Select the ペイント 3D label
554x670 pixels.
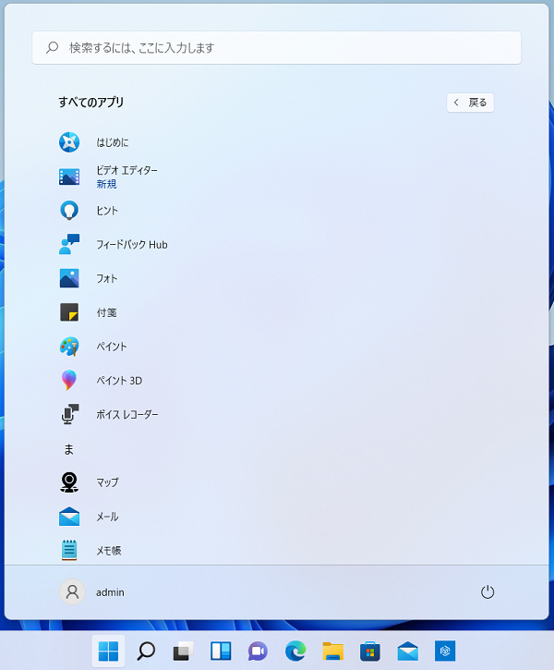[x=119, y=381]
